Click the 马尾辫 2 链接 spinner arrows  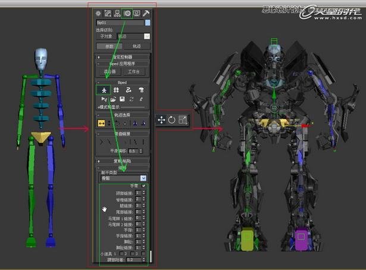(x=143, y=224)
